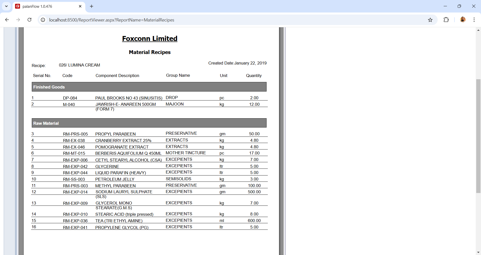This screenshot has height=255, width=481.
Task: Select TEA (TRI ETHYL AMINE) description
Action: click(x=119, y=221)
